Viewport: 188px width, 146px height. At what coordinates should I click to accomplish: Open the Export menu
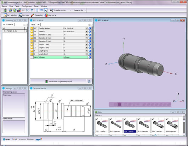[x=5, y=6]
